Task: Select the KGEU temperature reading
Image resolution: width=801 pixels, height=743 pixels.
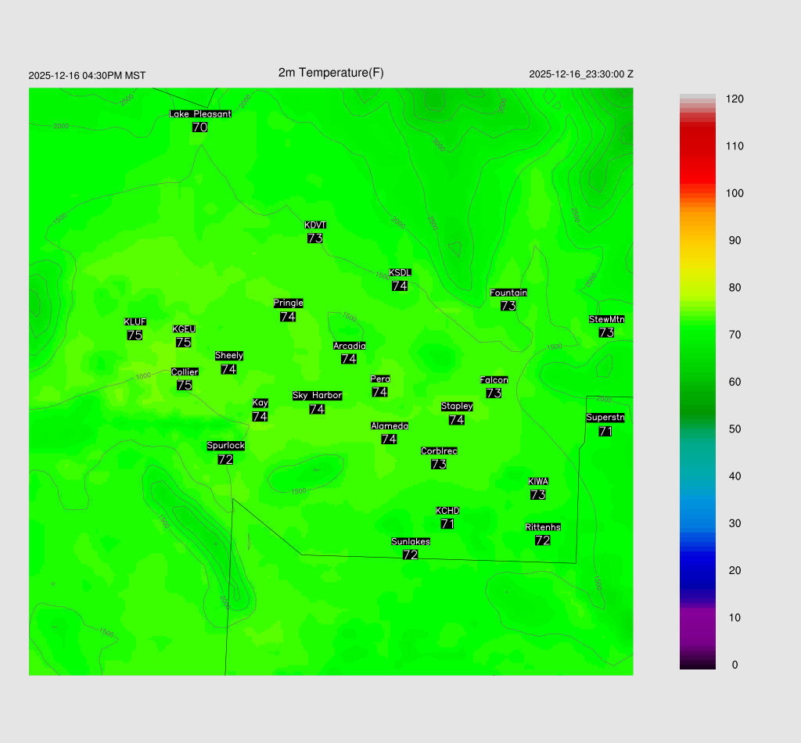Action: [184, 343]
